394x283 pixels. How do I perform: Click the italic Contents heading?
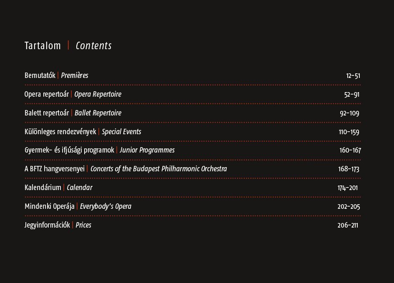(x=94, y=46)
